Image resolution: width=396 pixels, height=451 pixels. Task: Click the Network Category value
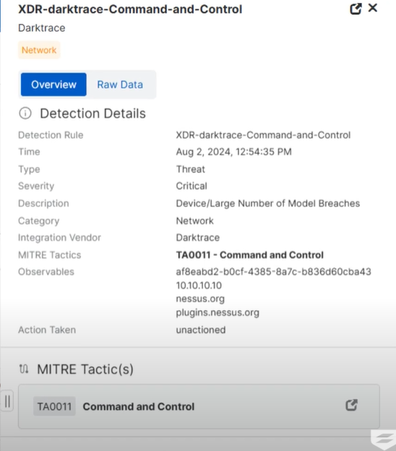tap(194, 221)
